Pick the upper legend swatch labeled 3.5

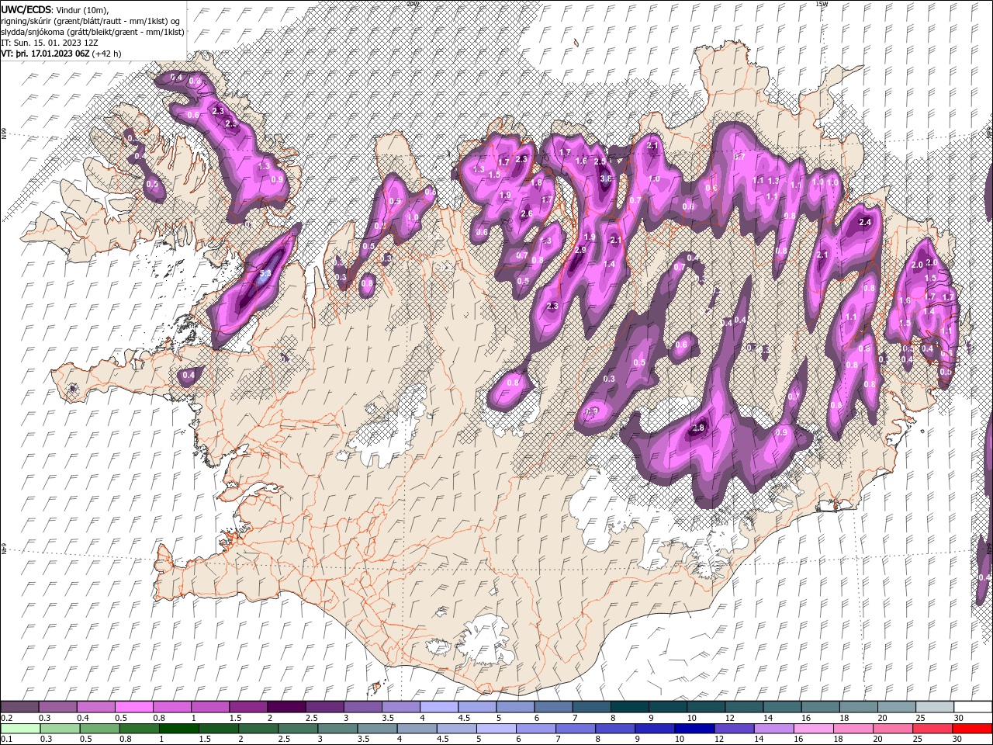[x=400, y=707]
